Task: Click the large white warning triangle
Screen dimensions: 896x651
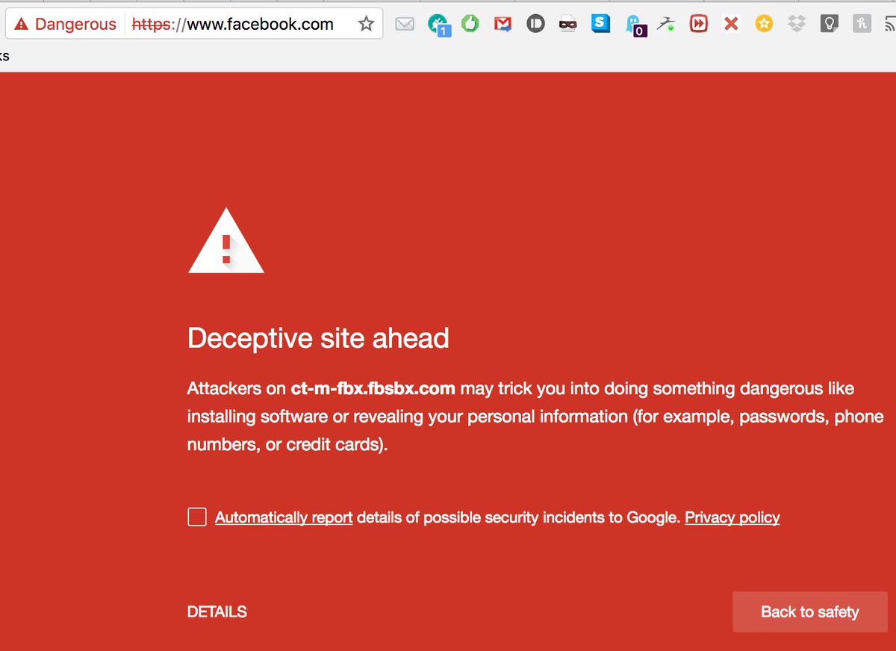Action: tap(226, 241)
